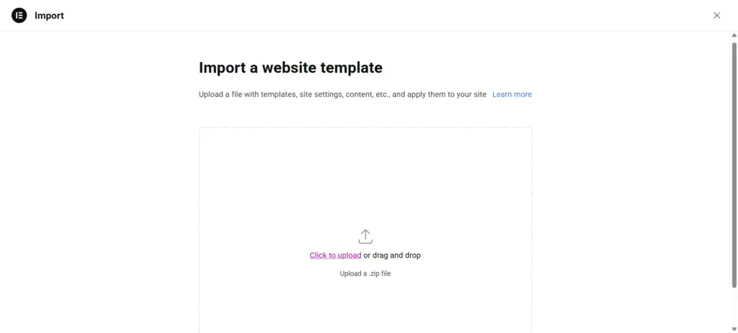Screen dimensions: 738x333
Task: Click empty space inside the dashed drop zone
Action: coord(288,180)
